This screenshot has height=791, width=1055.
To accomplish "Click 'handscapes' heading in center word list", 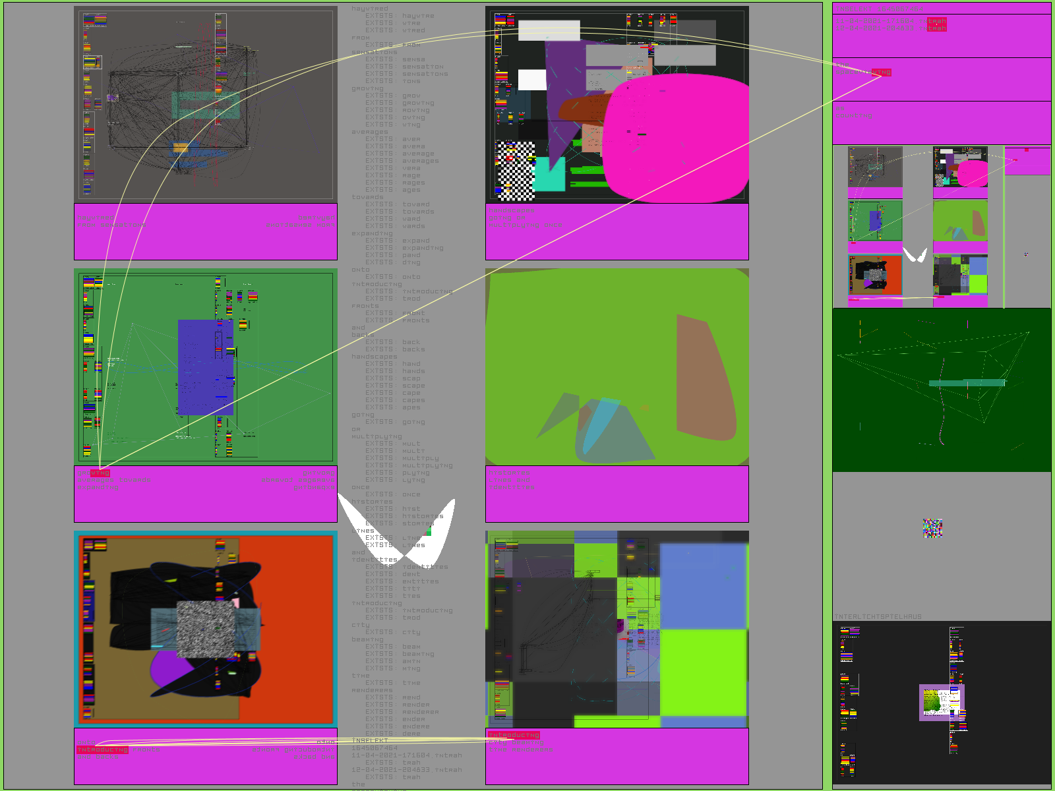I will click(375, 357).
